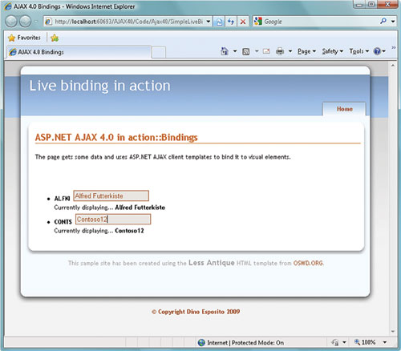Screen dimensions: 401x351
Task: Click the browser Forward arrow button
Action: 26,22
